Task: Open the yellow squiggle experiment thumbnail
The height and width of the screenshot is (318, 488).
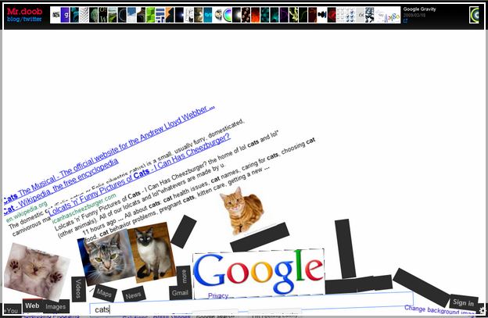Action: 293,15
